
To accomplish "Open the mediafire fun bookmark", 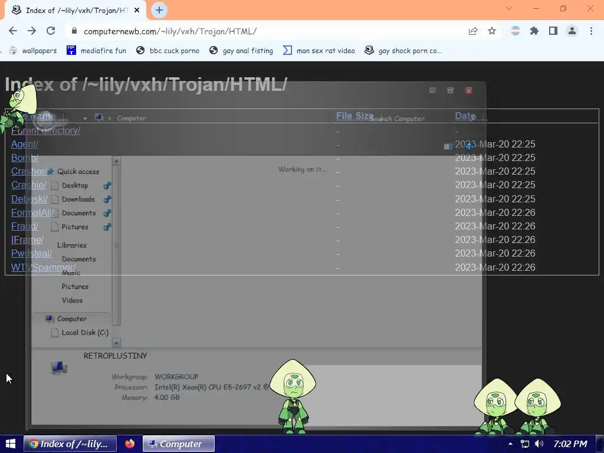I will [96, 51].
